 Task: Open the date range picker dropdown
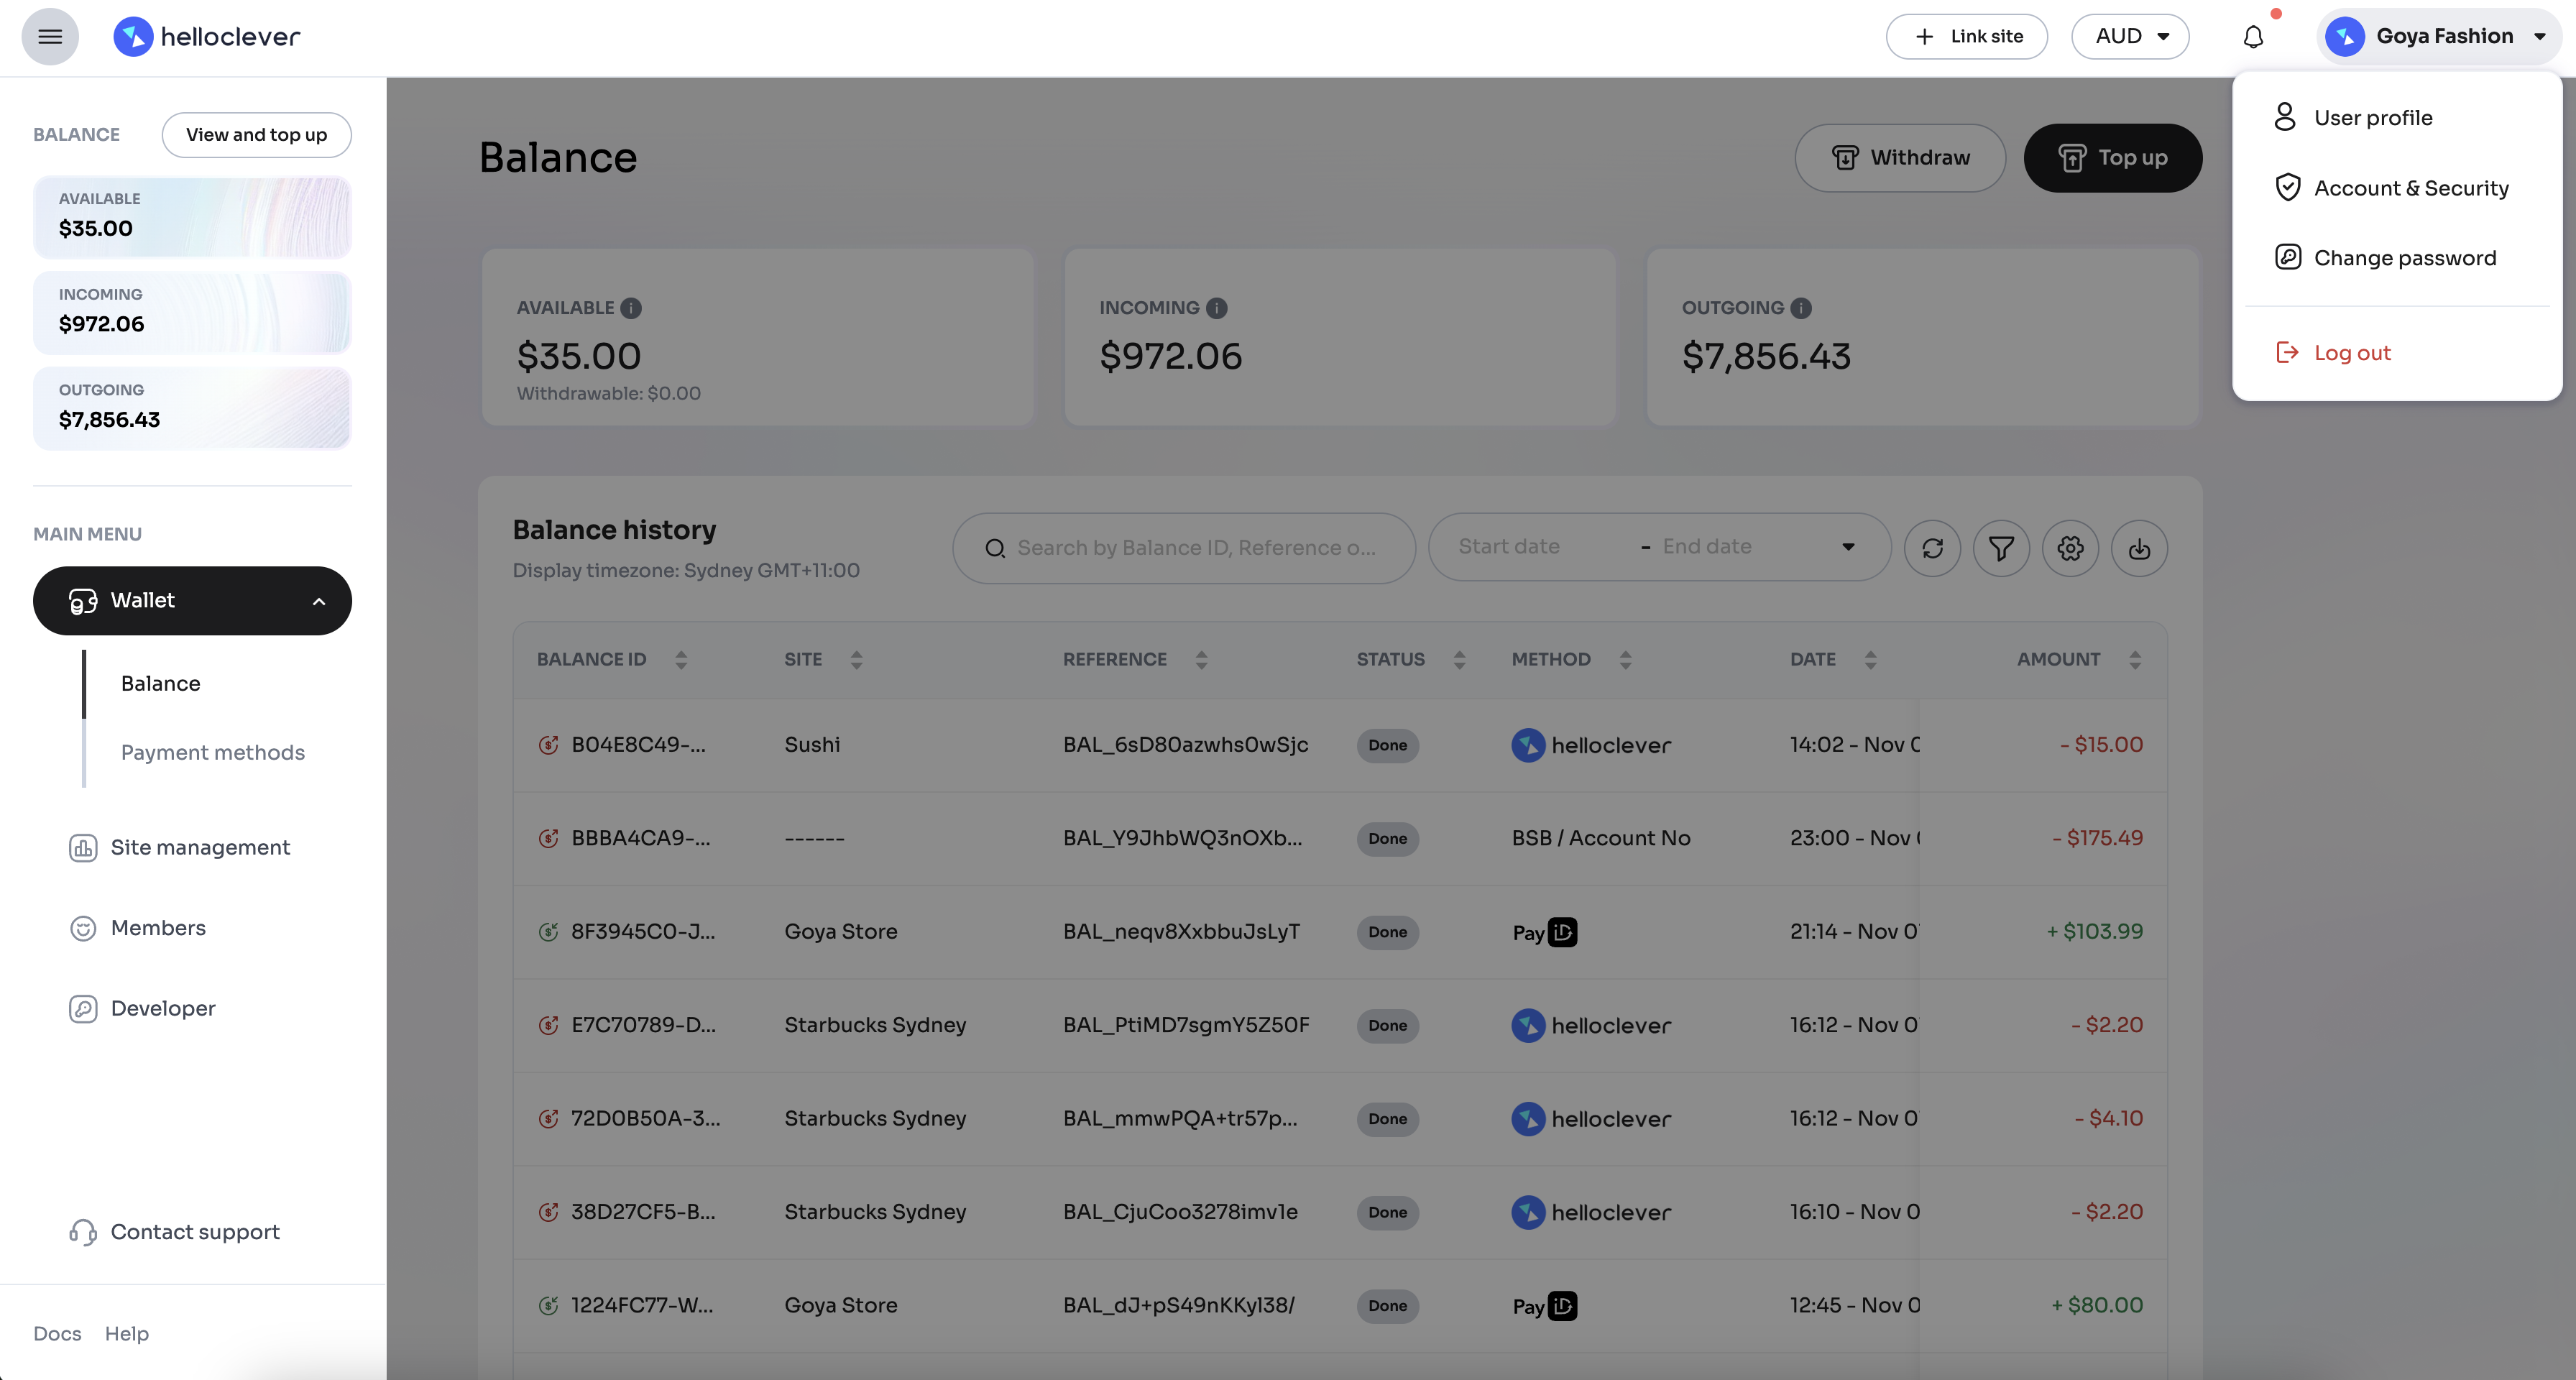1848,547
